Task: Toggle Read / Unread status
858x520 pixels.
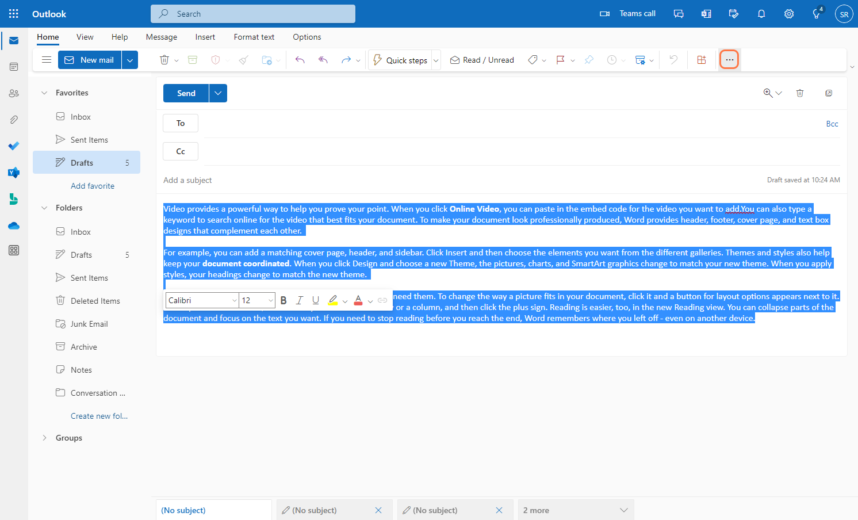Action: (x=482, y=60)
